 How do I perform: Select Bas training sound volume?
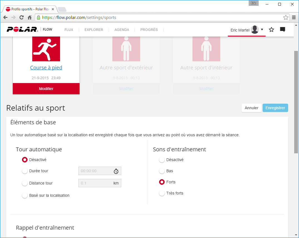[x=162, y=171]
